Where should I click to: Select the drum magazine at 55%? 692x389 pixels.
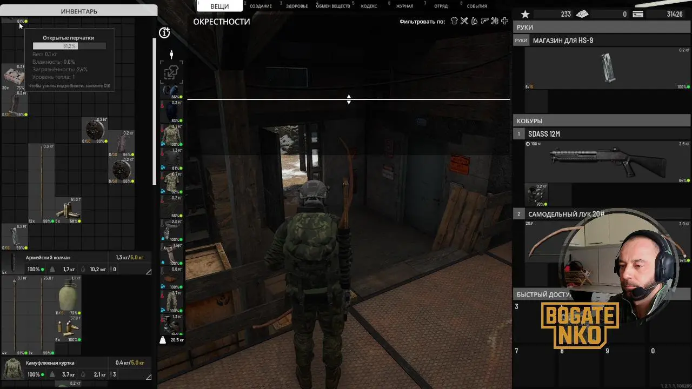click(x=121, y=170)
